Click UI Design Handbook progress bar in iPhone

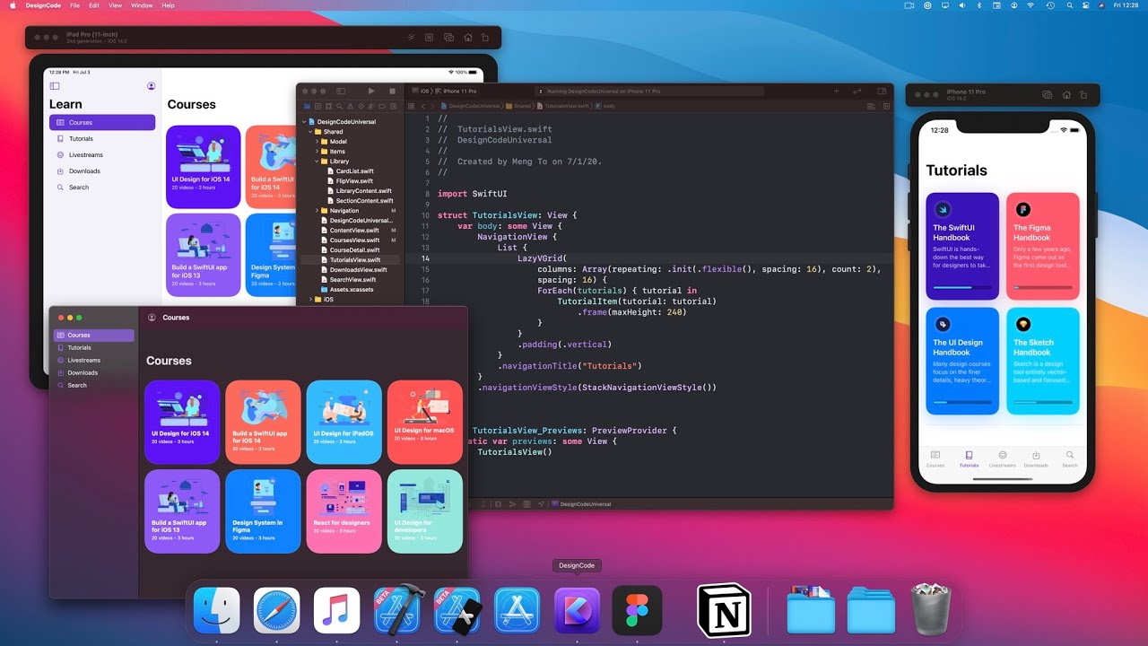pyautogui.click(x=962, y=402)
